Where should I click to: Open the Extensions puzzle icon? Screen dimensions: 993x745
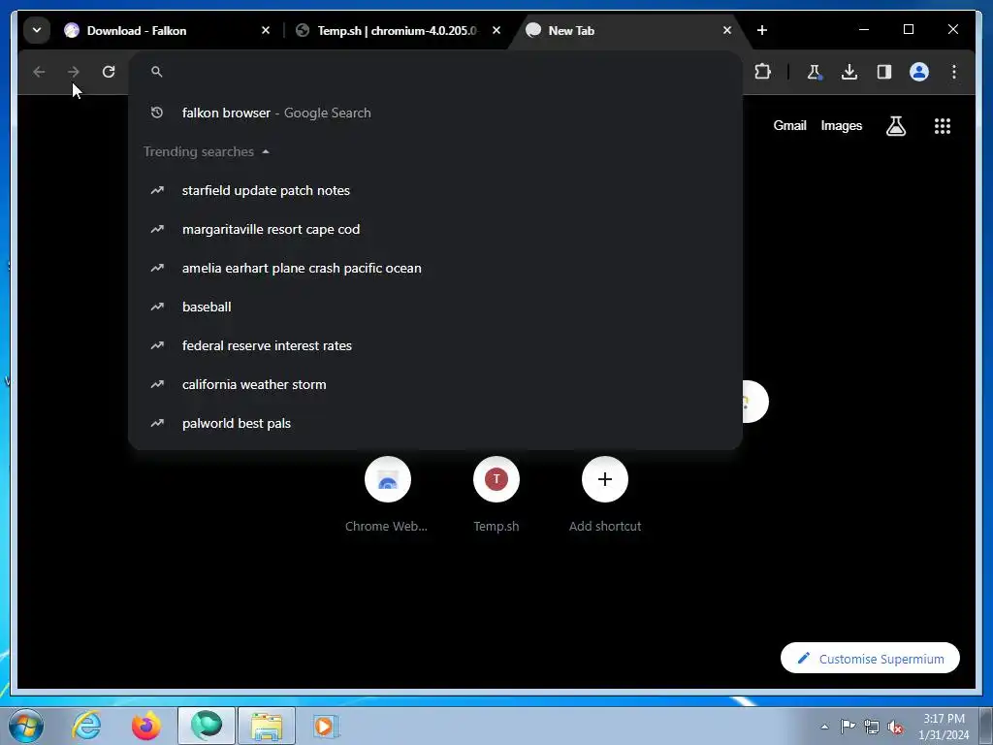coord(762,72)
